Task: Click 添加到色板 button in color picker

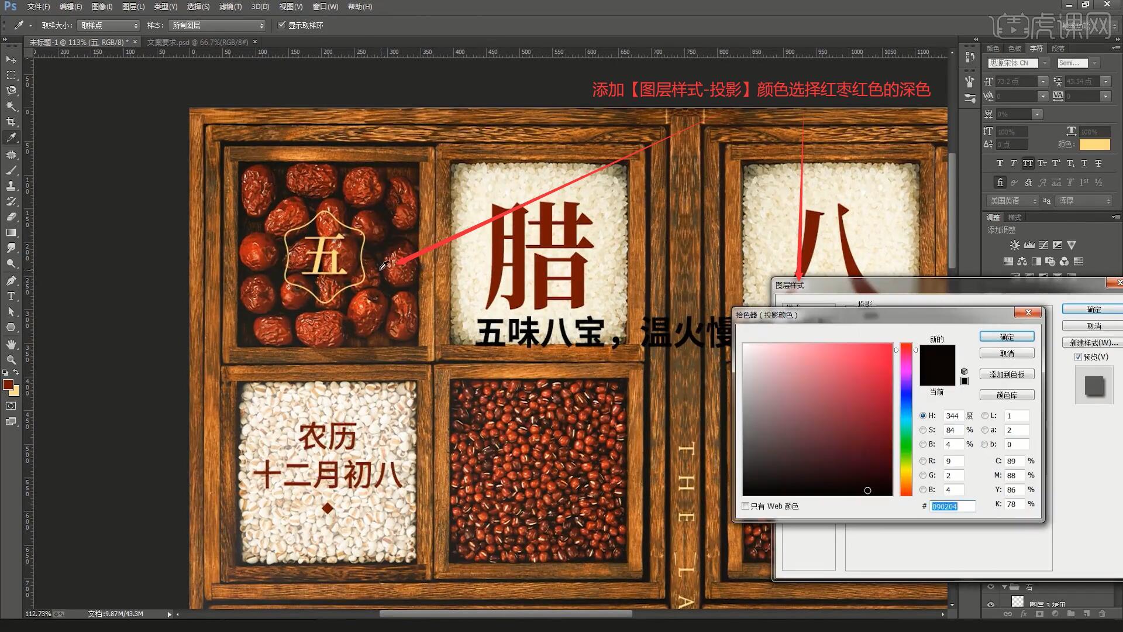Action: pos(1007,375)
